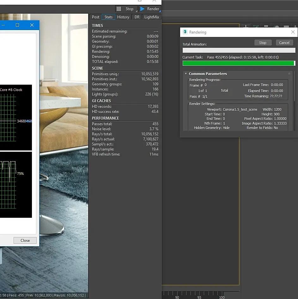
Task: Select the Stats tab
Action: click(x=108, y=17)
